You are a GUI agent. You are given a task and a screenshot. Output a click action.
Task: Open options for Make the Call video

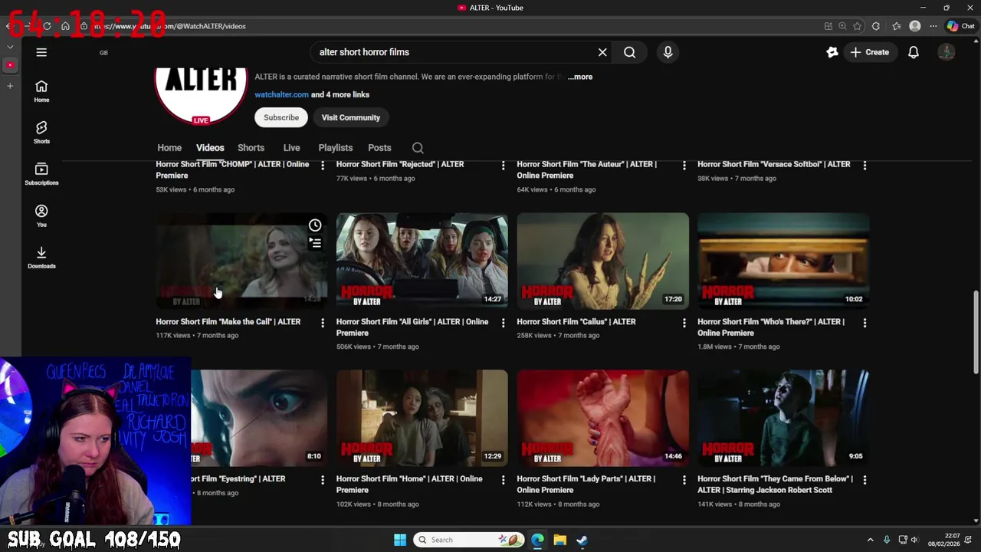323,323
